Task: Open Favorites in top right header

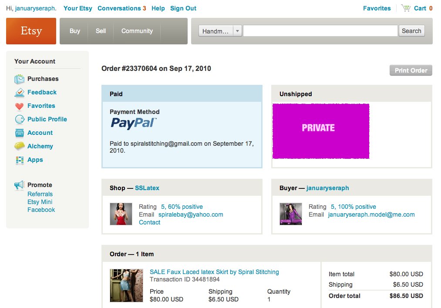Action: pyautogui.click(x=377, y=8)
